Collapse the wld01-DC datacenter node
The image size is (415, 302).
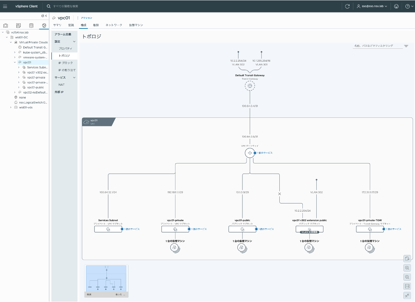pos(7,37)
